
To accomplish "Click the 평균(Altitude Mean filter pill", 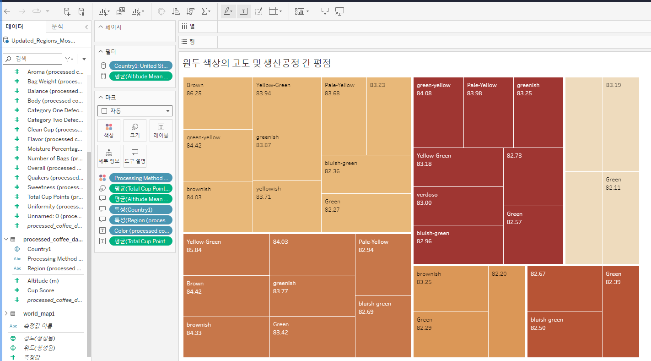I will click(141, 76).
